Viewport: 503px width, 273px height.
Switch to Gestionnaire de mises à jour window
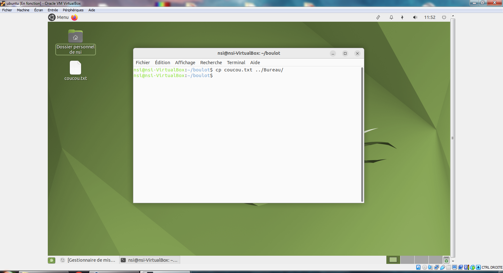point(88,260)
